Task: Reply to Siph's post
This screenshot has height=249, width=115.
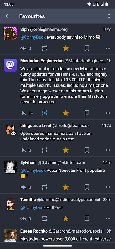Action: tap(24, 49)
